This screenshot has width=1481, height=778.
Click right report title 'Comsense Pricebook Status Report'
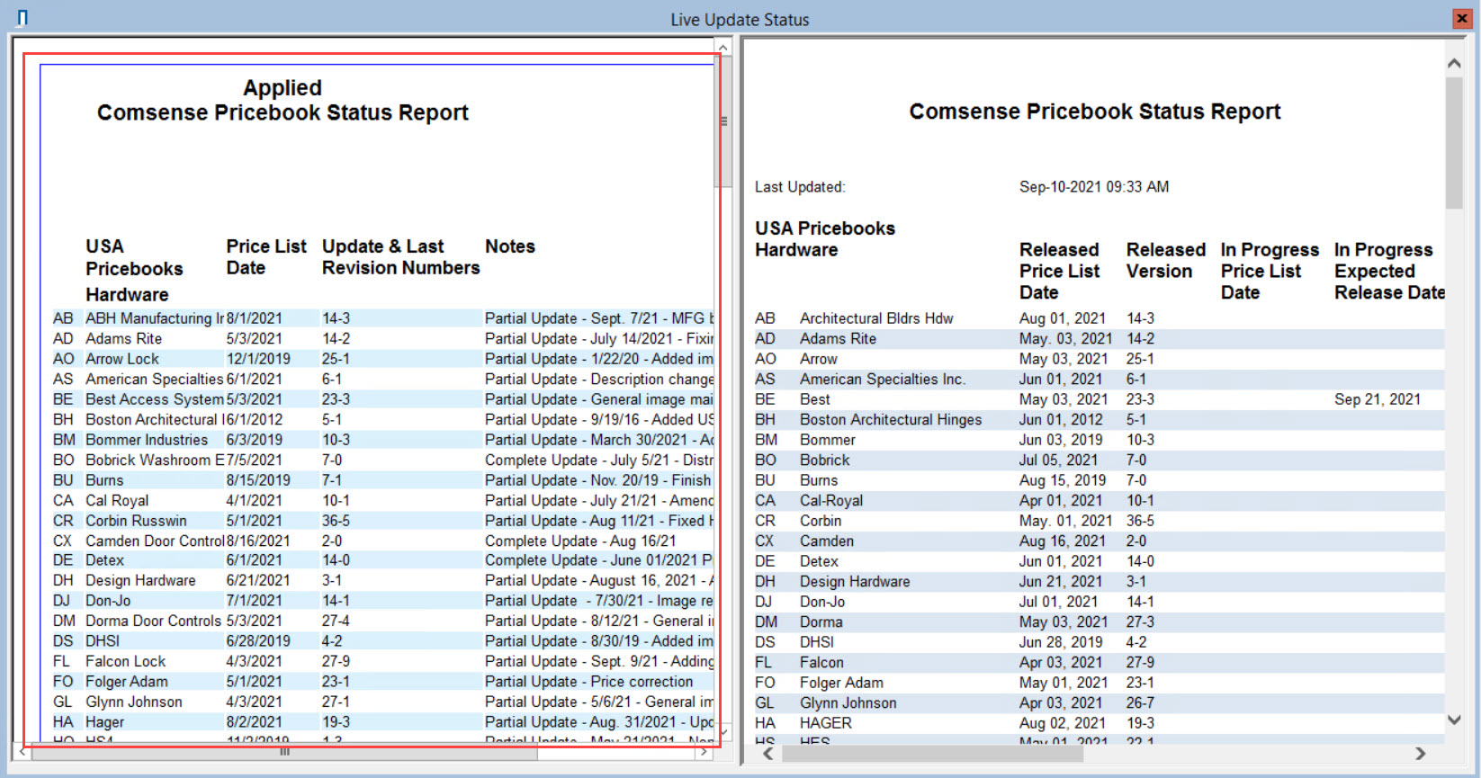click(x=1095, y=112)
